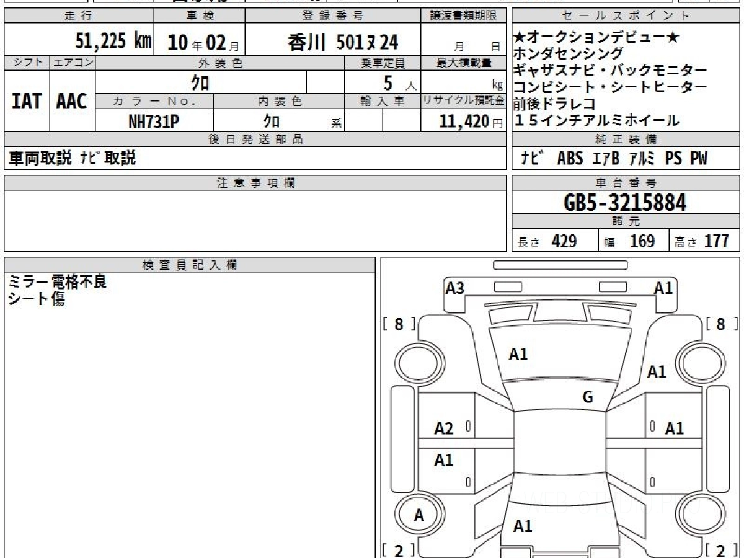This screenshot has height=558, width=744.
Task: Select the note ミラー電格不良
Action: pyautogui.click(x=58, y=283)
